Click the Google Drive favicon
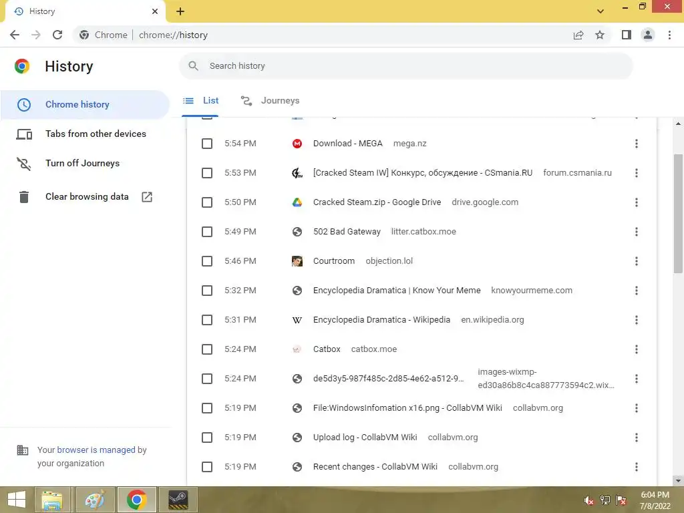 [x=297, y=202]
